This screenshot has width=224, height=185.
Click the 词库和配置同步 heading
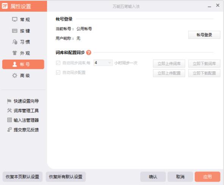[x=70, y=52]
